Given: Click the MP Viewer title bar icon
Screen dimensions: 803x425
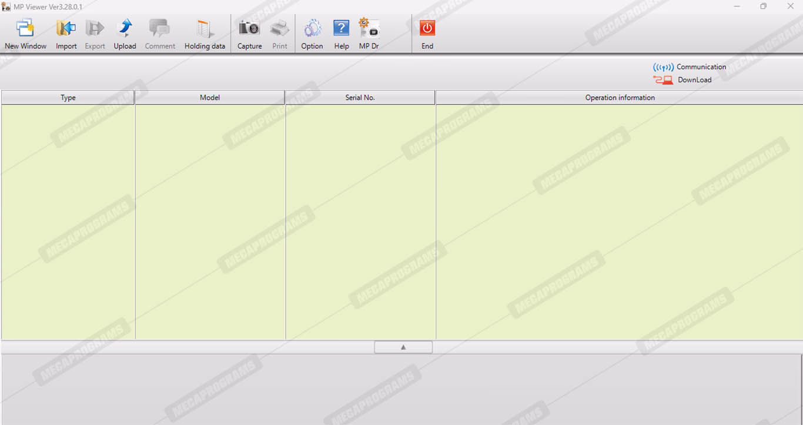Looking at the screenshot, I should [x=6, y=6].
